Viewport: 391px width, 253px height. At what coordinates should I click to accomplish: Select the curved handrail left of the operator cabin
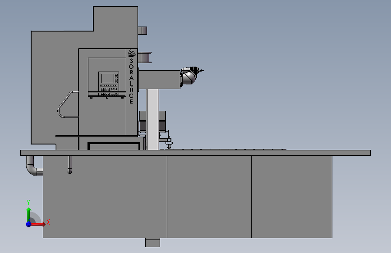tap(67, 104)
